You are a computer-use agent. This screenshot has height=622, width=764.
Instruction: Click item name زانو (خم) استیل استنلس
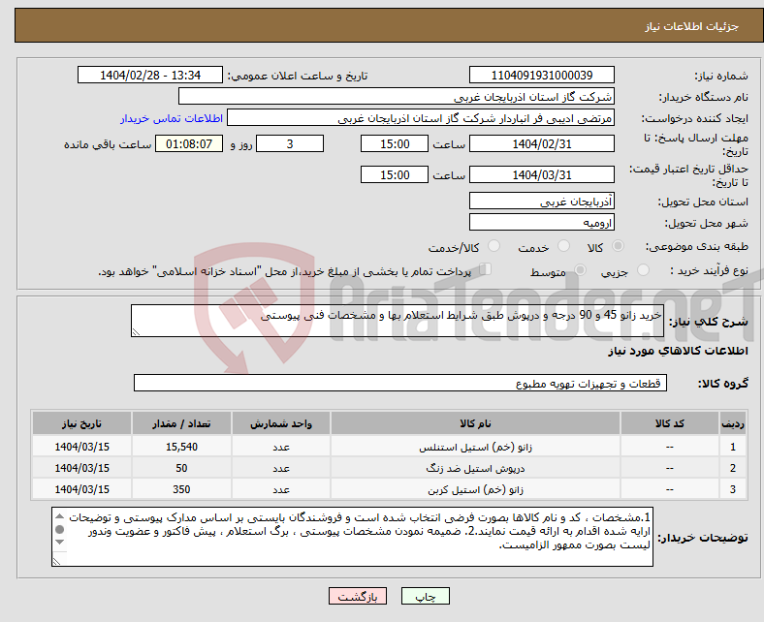coord(475,448)
